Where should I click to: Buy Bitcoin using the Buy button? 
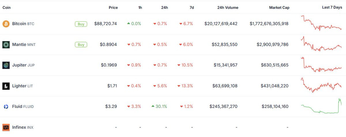pos(81,24)
